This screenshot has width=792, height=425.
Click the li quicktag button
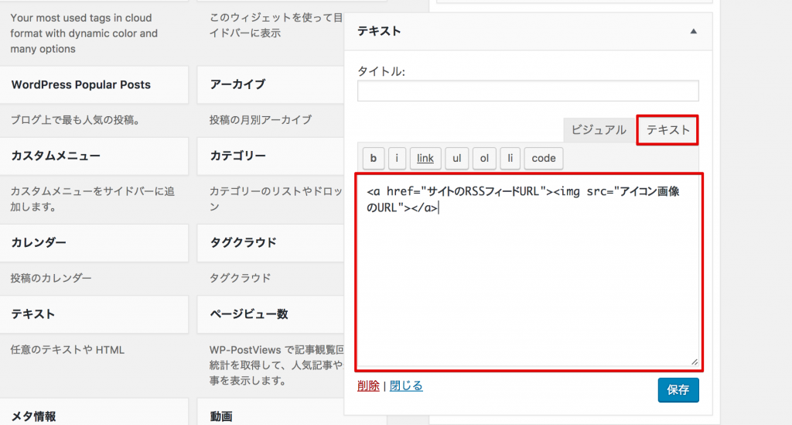510,158
